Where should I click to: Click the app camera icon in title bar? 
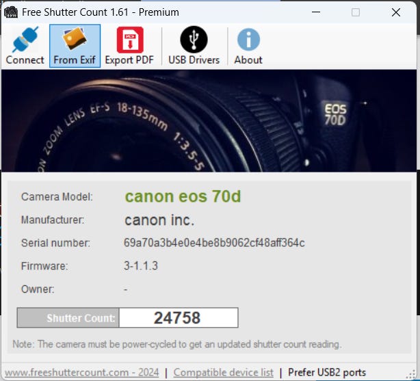point(11,12)
